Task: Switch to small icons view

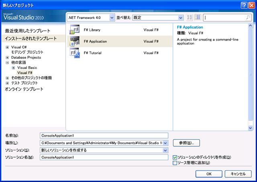Action: click(x=189, y=17)
